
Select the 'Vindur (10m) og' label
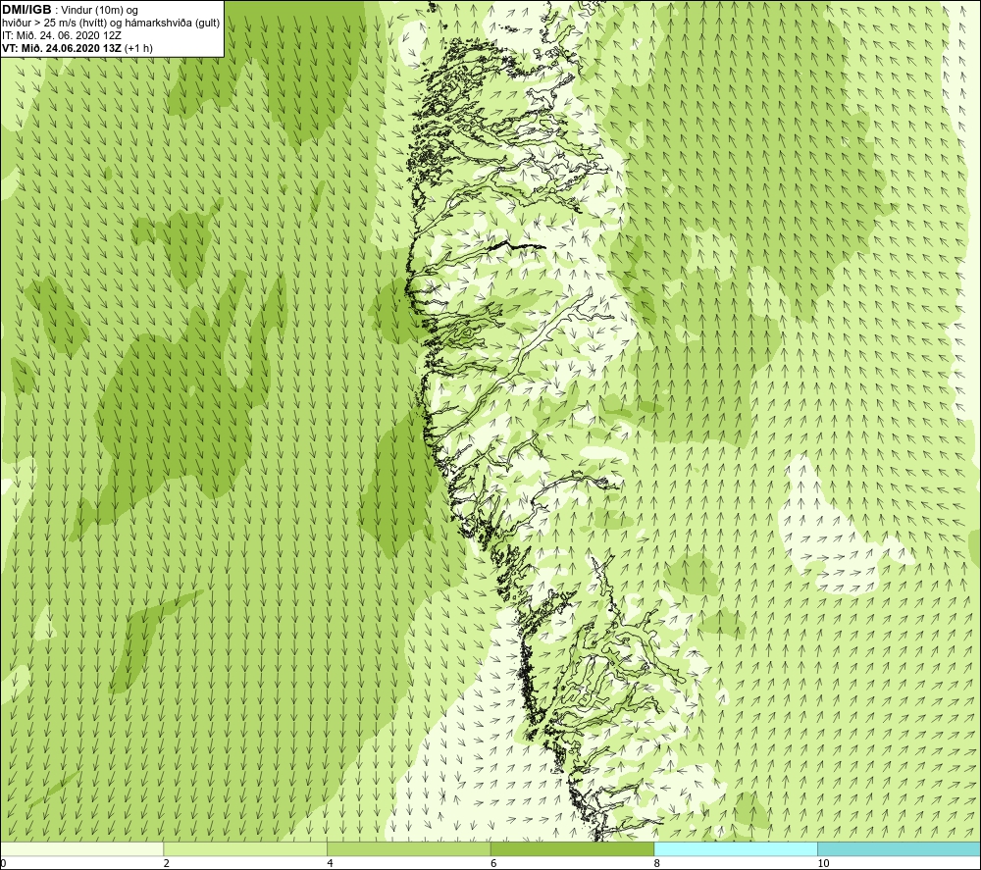[x=101, y=11]
